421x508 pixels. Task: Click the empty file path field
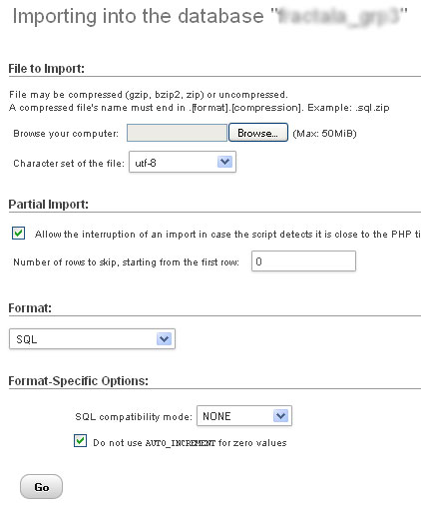[177, 133]
